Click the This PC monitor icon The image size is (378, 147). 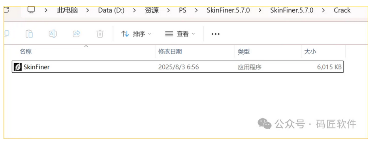(31, 10)
